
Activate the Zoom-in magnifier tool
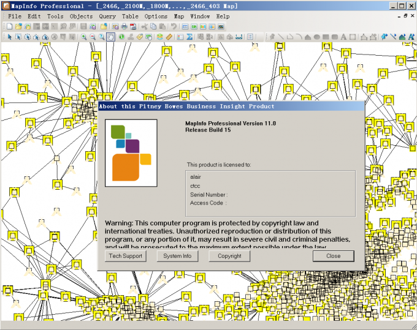tap(84, 37)
